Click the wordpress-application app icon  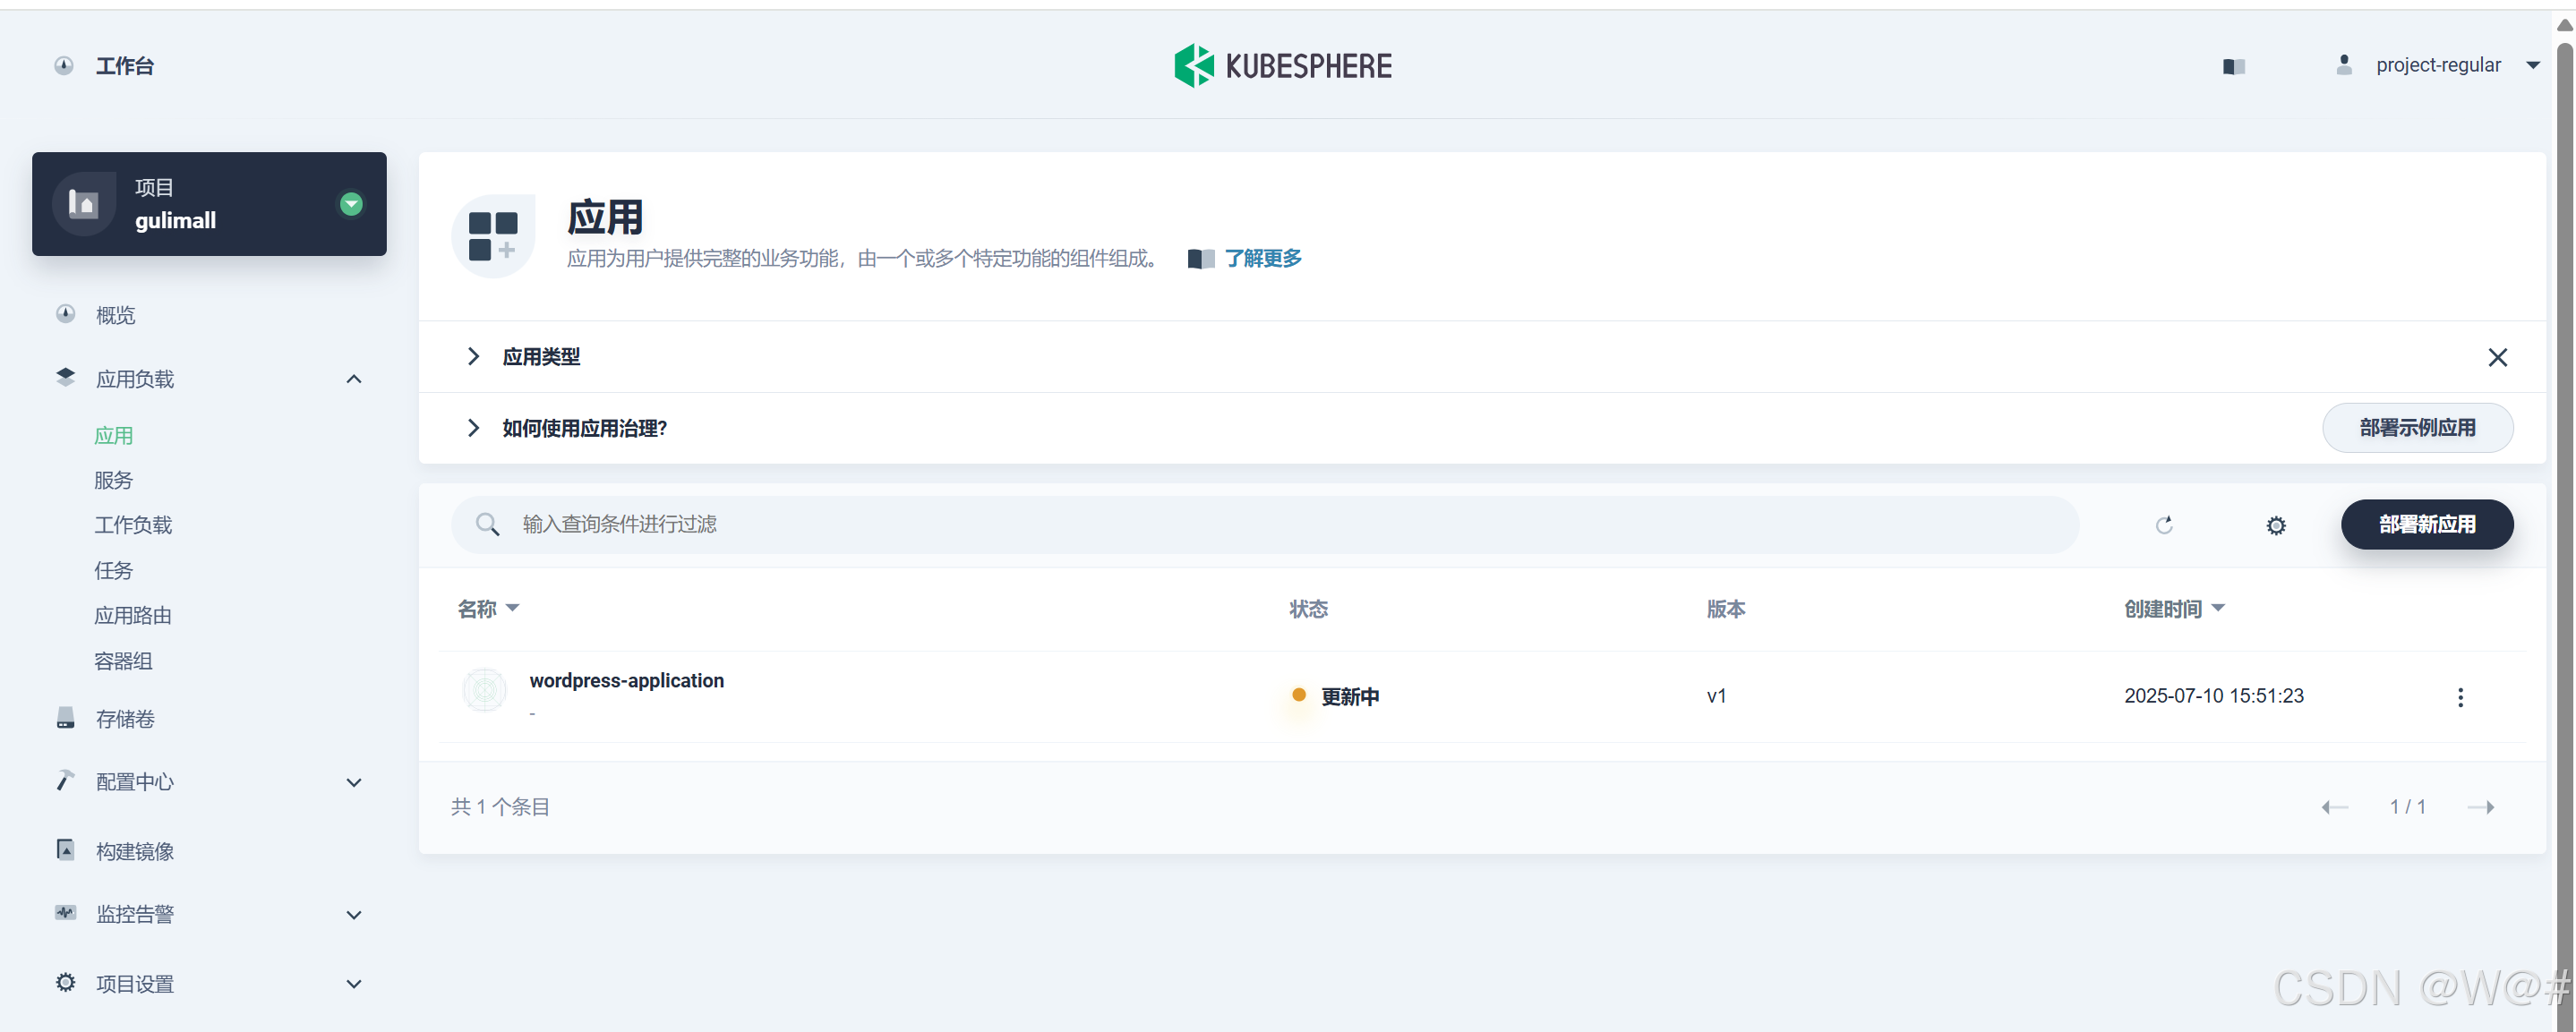pos(485,690)
